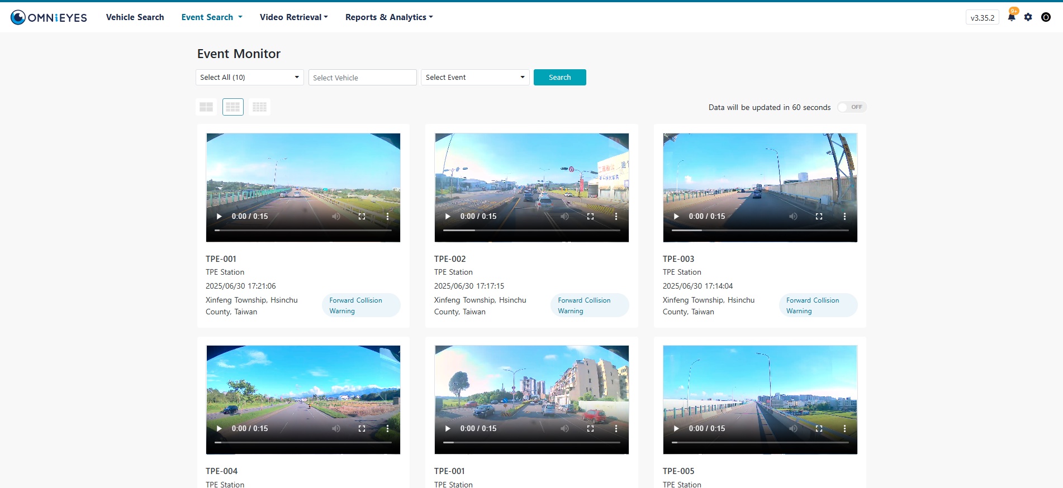Screen dimensions: 1063x488
Task: Click the Select Vehicle input field
Action: [362, 78]
